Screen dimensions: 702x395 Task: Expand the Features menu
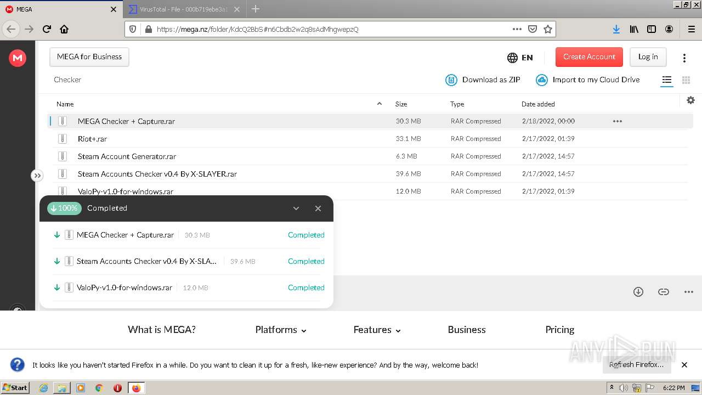(377, 330)
